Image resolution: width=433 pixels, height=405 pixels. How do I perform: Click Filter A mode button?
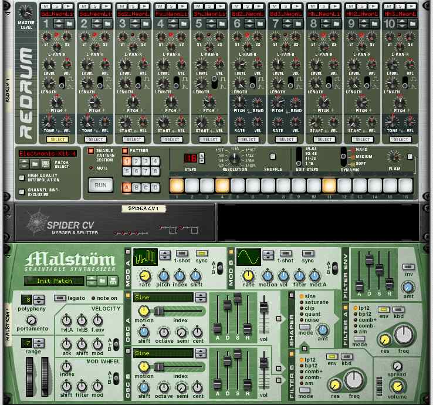point(360,339)
